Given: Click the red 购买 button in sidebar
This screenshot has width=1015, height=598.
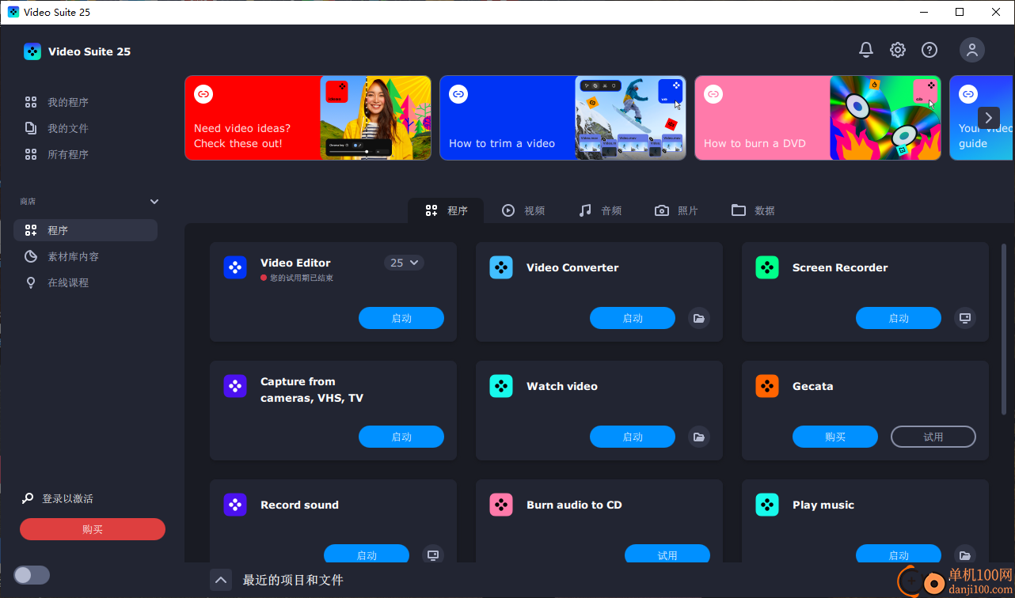Looking at the screenshot, I should coord(93,529).
